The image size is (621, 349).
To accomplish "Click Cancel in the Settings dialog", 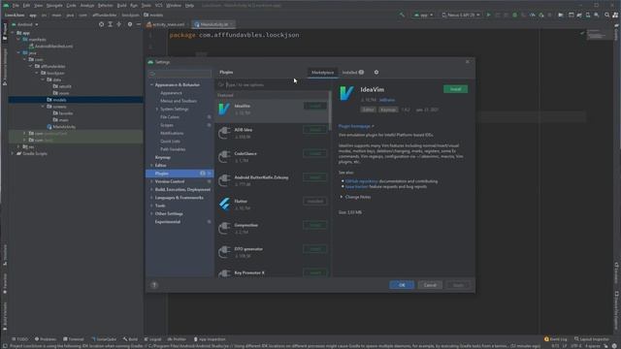I will click(x=430, y=285).
